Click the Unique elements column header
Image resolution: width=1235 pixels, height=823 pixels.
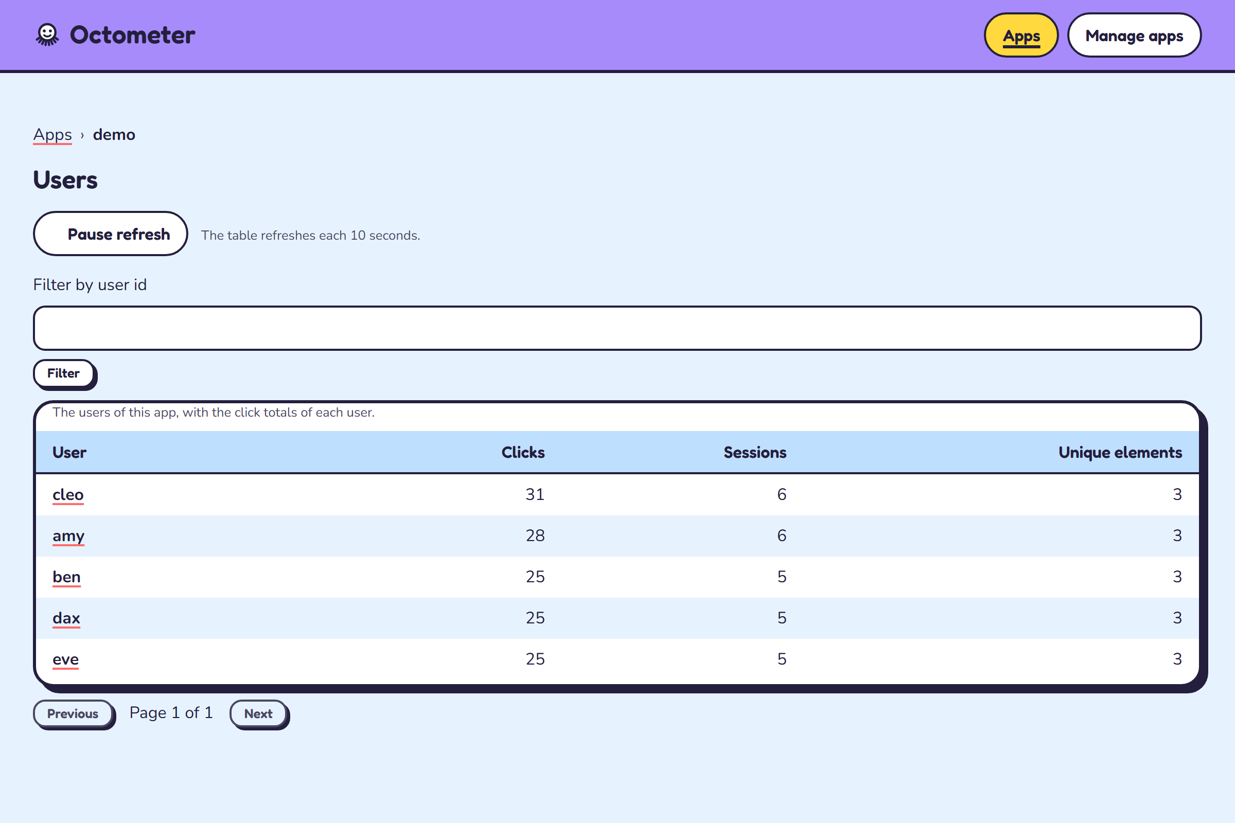[x=1120, y=453]
